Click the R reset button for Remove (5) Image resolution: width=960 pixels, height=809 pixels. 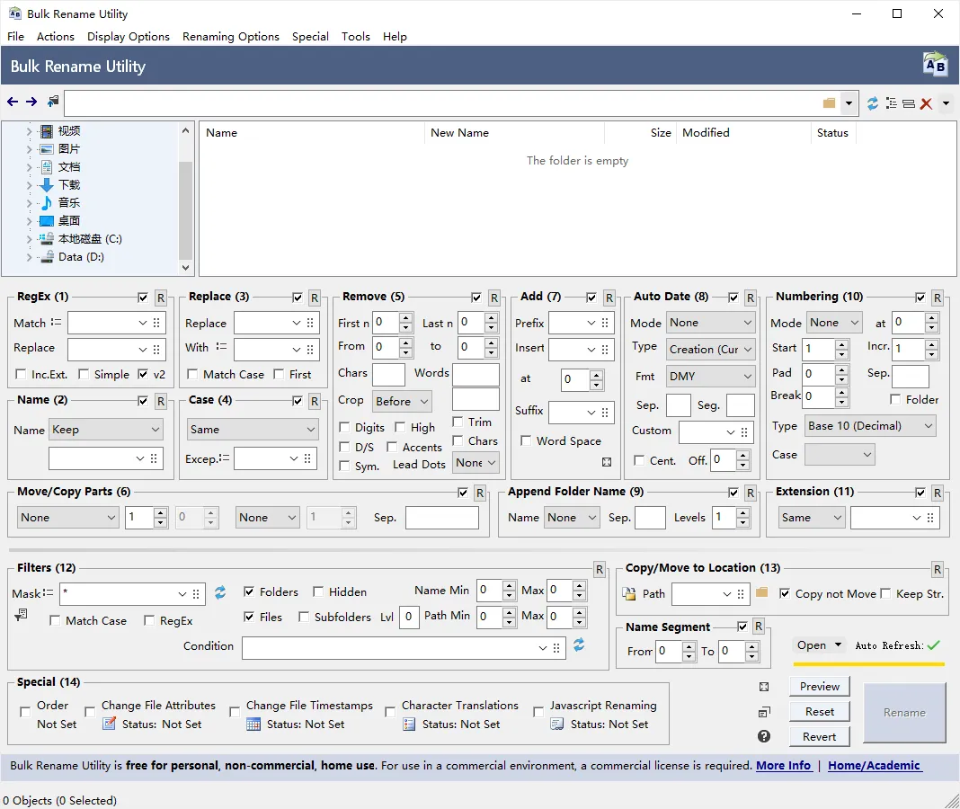[494, 298]
